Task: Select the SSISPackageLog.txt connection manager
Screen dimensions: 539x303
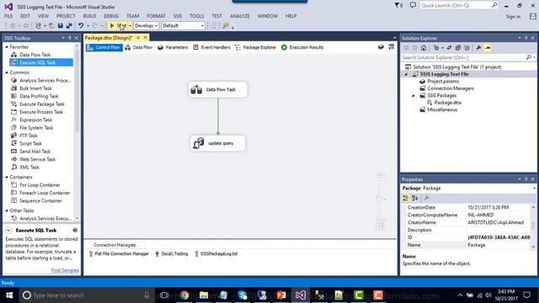Action: click(216, 254)
